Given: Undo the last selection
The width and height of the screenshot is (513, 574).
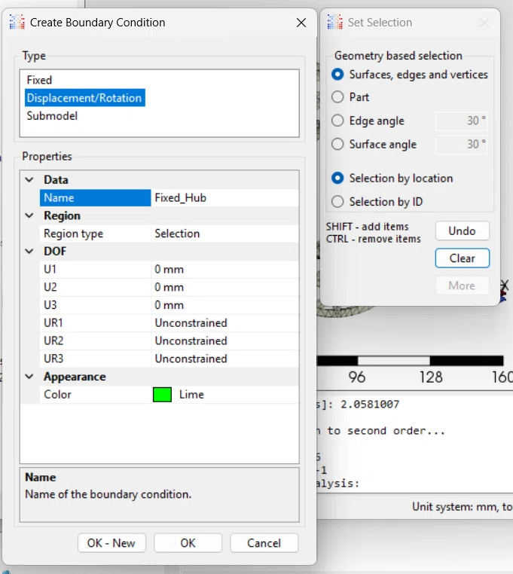Looking at the screenshot, I should point(462,231).
